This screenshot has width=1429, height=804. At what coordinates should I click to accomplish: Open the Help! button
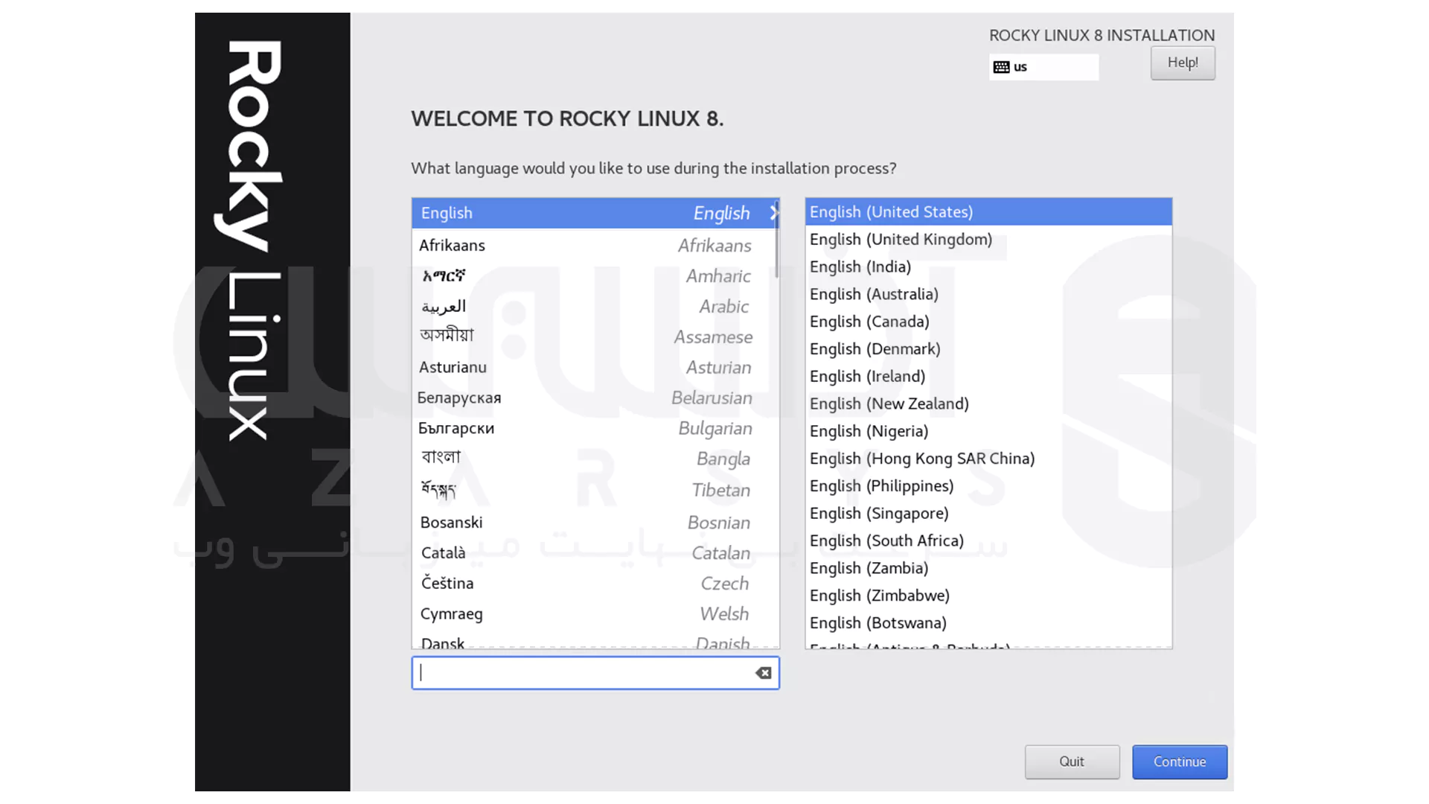(1183, 63)
